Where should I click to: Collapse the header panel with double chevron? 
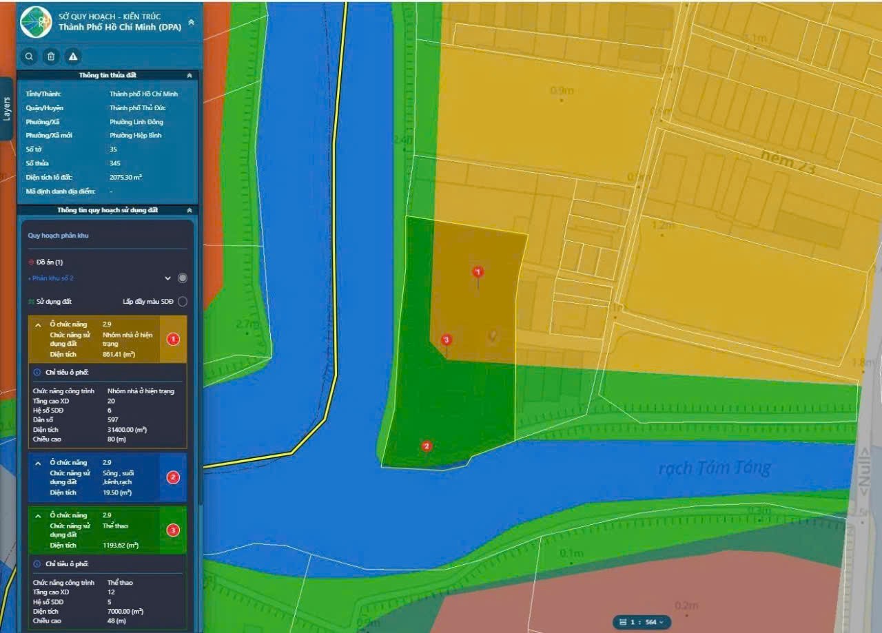point(191,22)
